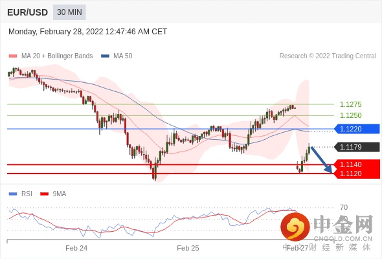The height and width of the screenshot is (259, 382).
Task: Click the MA 20 + Bollinger Bands legend swatch
Action: click(x=13, y=56)
